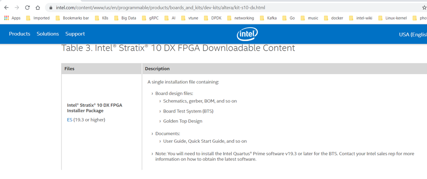Click the 'Schematics, gerber, BOM' bullet
The image size is (427, 179).
200,101
